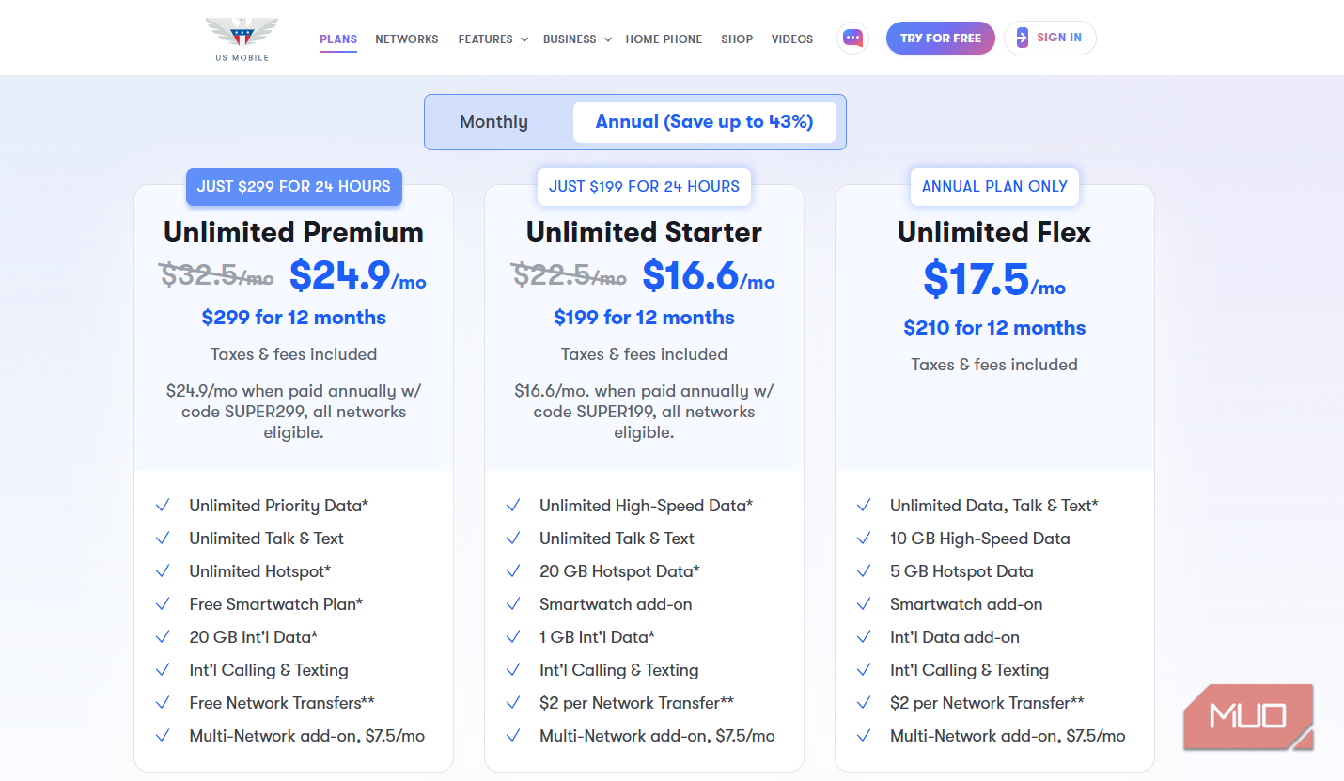Click the Just $199 for 24 Hours badge
The height and width of the screenshot is (781, 1344).
coord(644,186)
